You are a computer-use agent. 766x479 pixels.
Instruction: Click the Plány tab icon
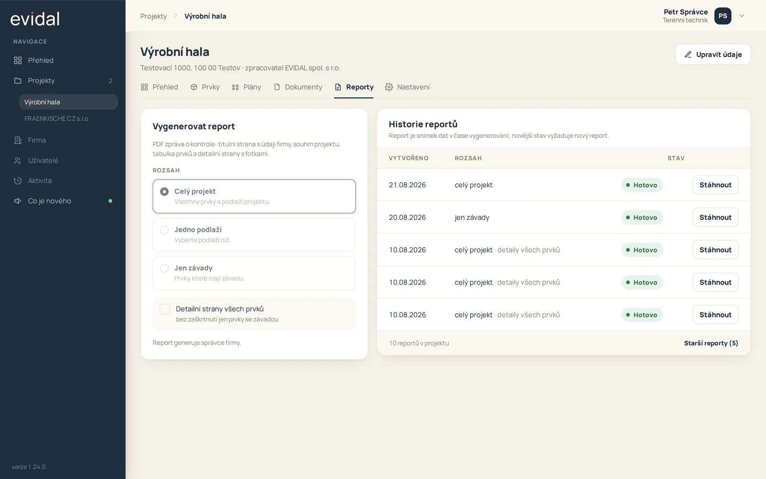pos(235,87)
